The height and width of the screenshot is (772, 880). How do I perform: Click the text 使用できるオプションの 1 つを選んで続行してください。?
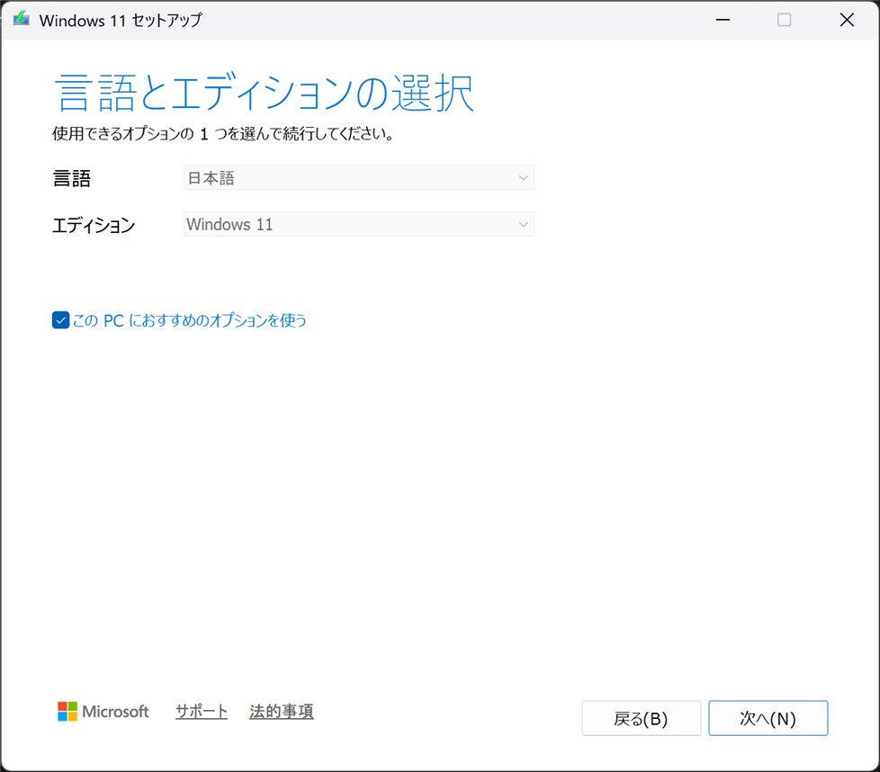[223, 134]
